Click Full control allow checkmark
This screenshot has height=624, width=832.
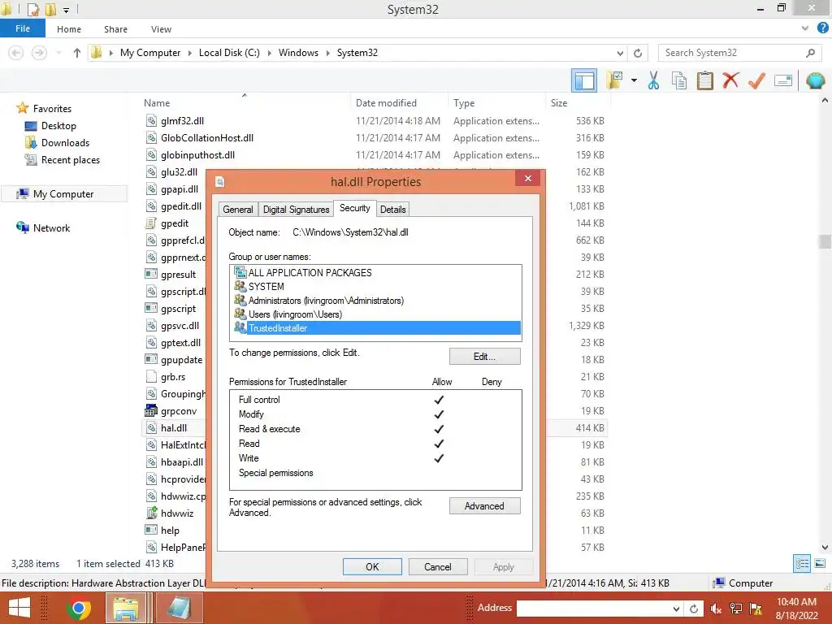(x=439, y=400)
